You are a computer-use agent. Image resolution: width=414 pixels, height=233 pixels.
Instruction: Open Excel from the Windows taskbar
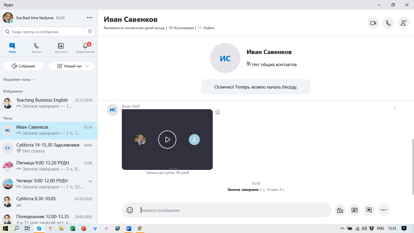pos(73,228)
